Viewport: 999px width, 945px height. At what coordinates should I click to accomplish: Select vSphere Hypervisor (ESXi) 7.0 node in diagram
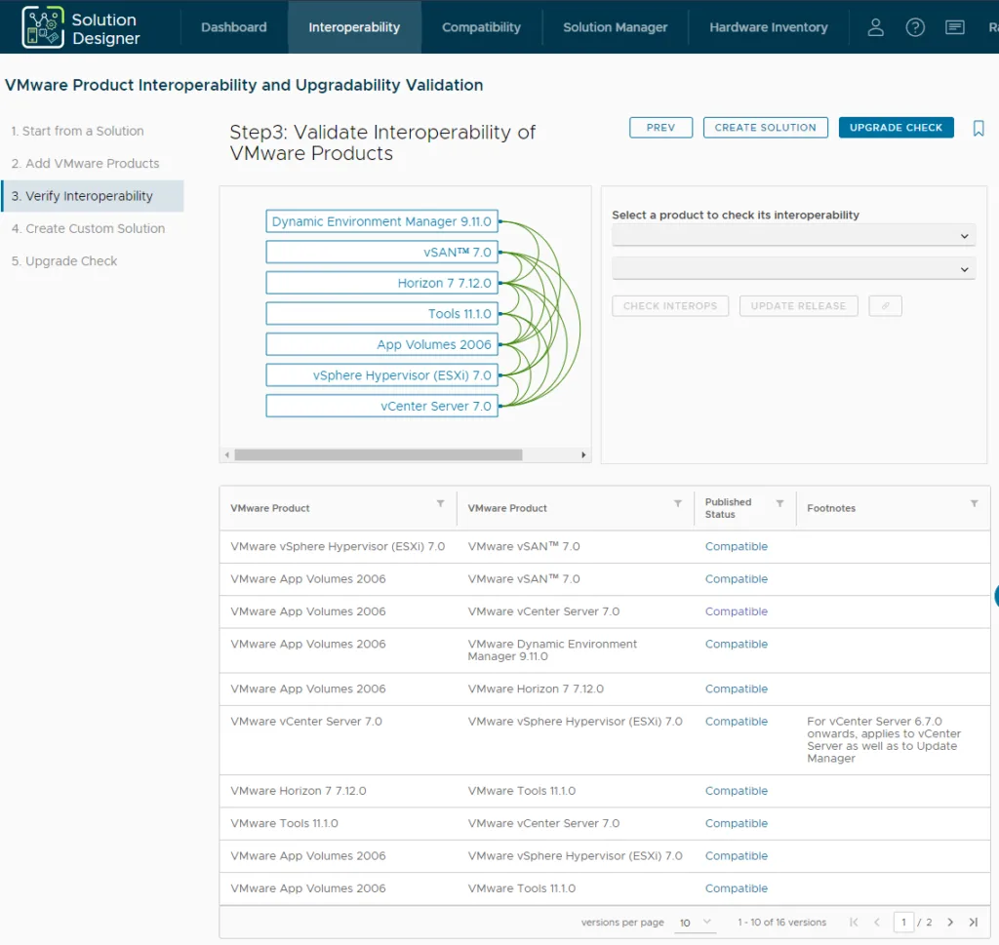point(381,375)
